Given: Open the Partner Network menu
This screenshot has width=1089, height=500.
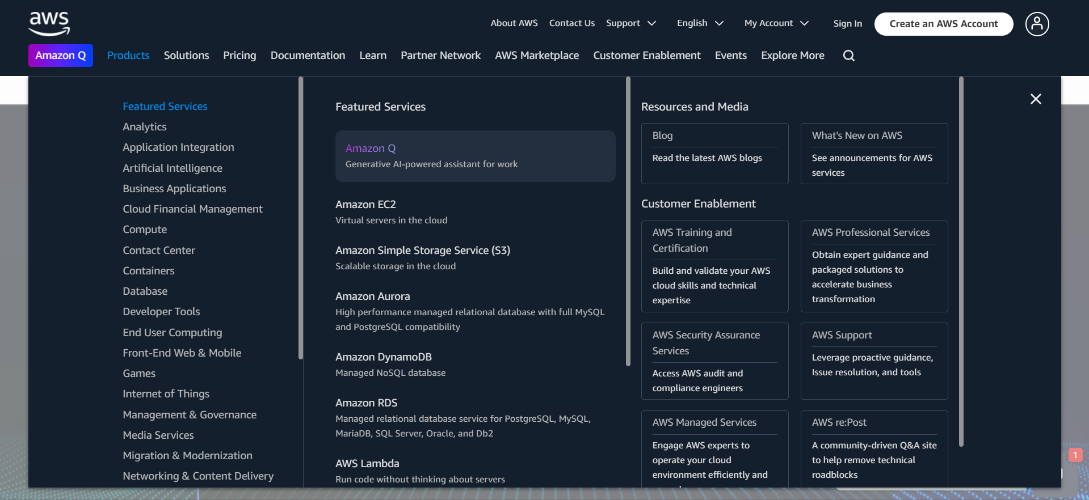Looking at the screenshot, I should (x=440, y=56).
